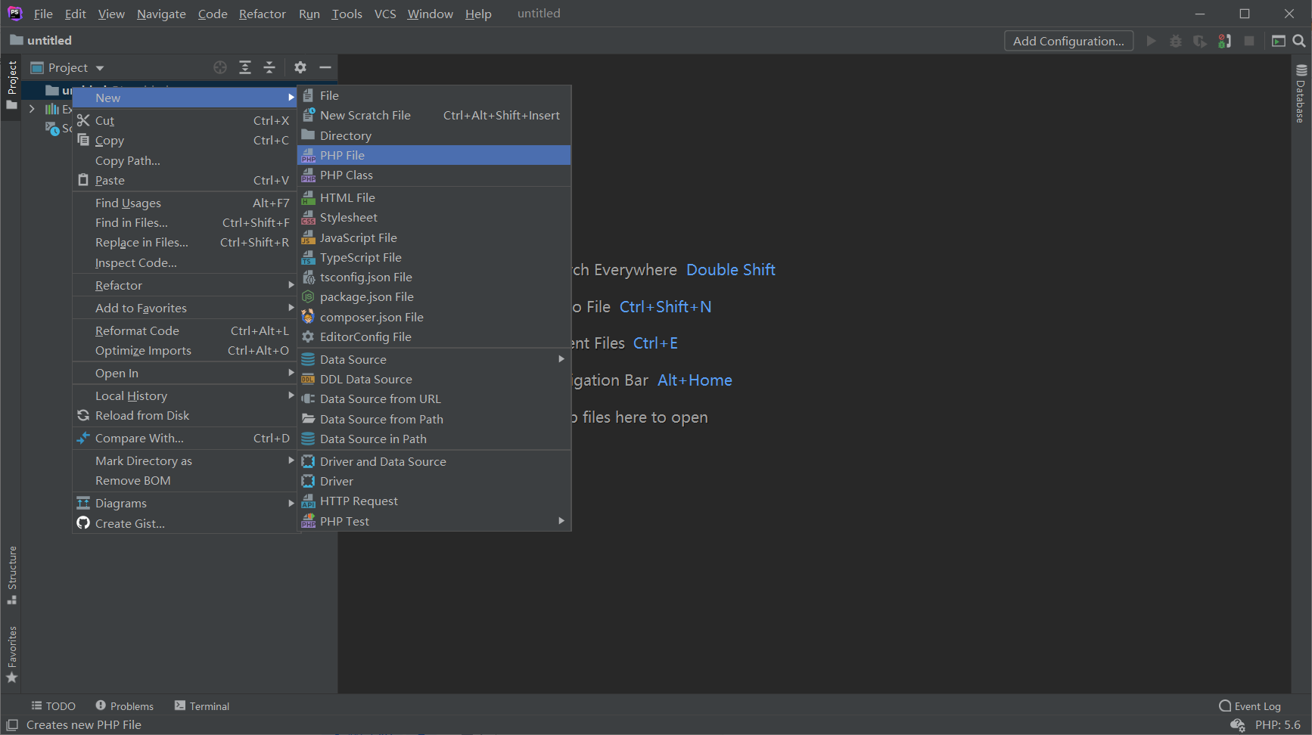1312x735 pixels.
Task: Open the Project panel gear settings
Action: tap(300, 67)
